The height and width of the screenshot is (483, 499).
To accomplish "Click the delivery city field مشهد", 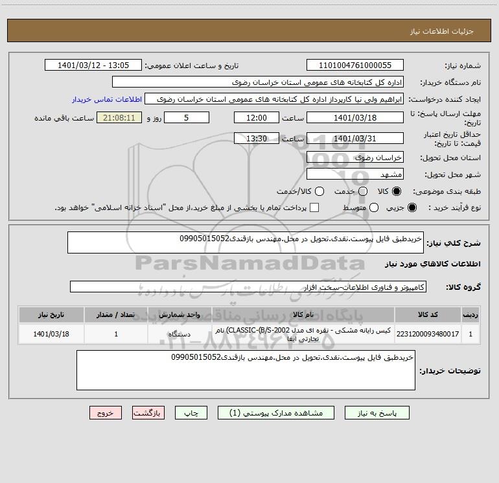I will (x=355, y=174).
